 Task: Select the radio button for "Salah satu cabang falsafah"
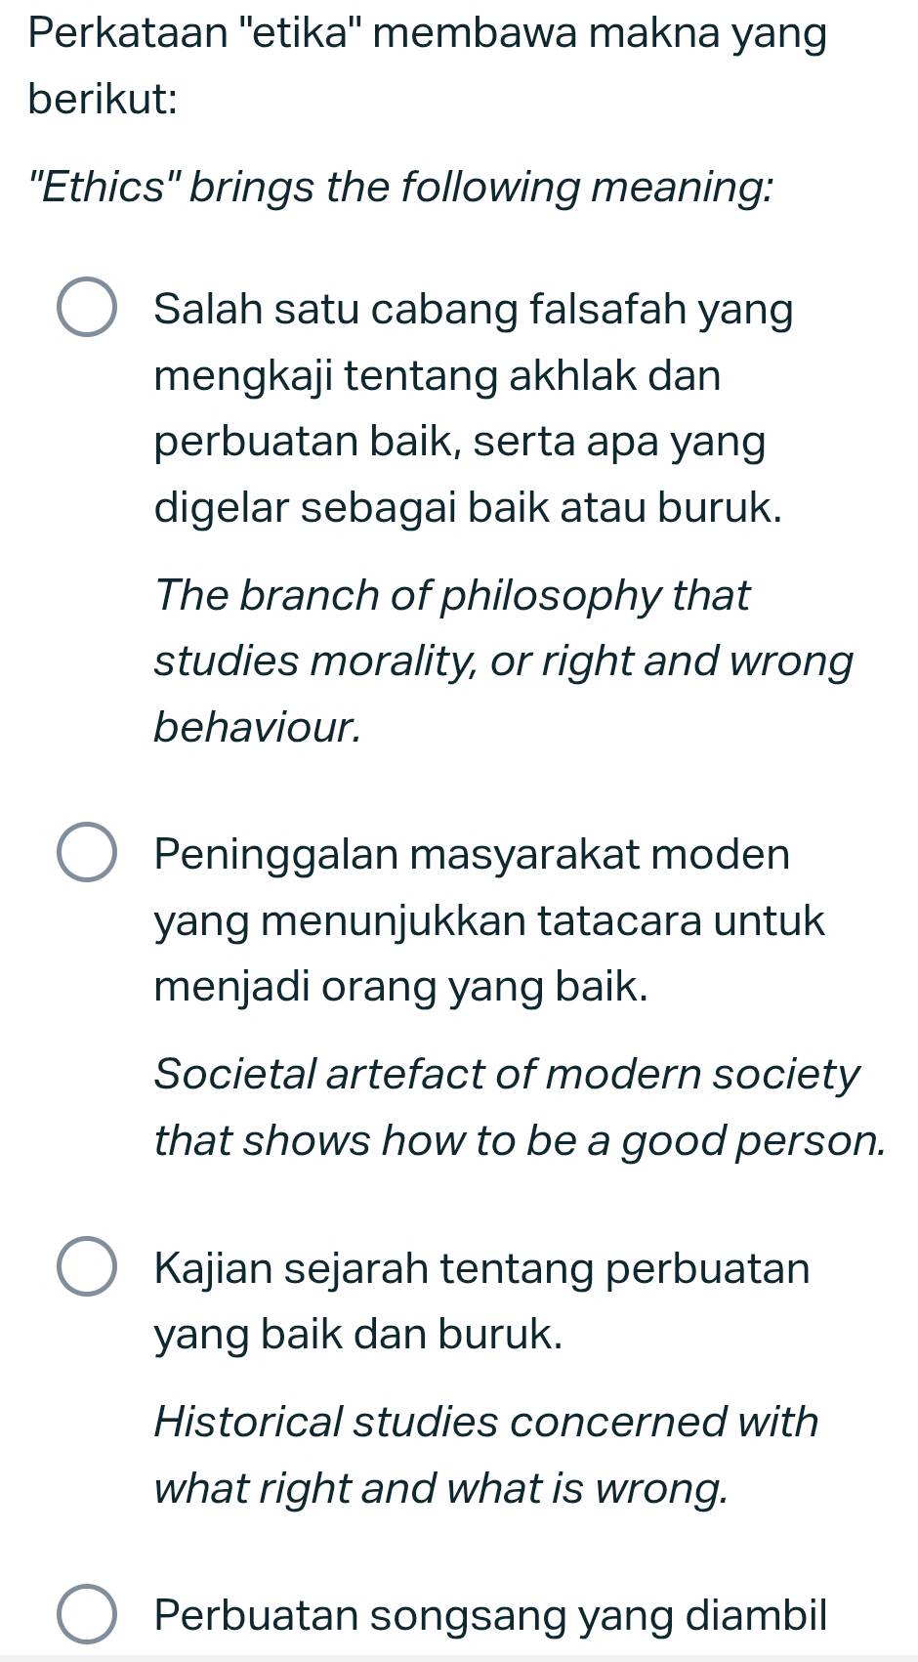(89, 310)
